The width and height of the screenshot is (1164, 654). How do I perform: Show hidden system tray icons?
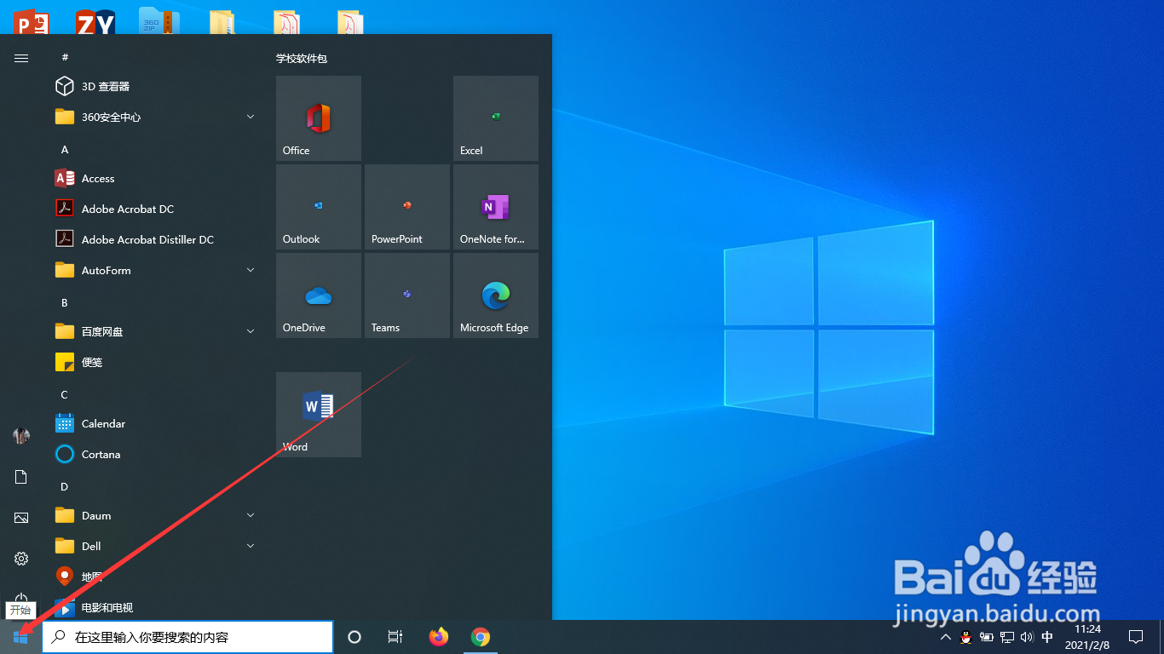(x=946, y=637)
